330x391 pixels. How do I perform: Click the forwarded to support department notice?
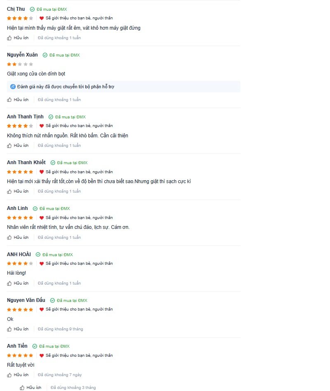pos(123,87)
